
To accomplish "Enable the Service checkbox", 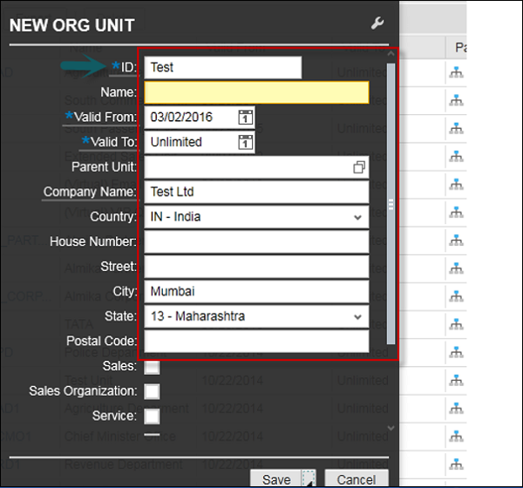I will click(x=152, y=417).
